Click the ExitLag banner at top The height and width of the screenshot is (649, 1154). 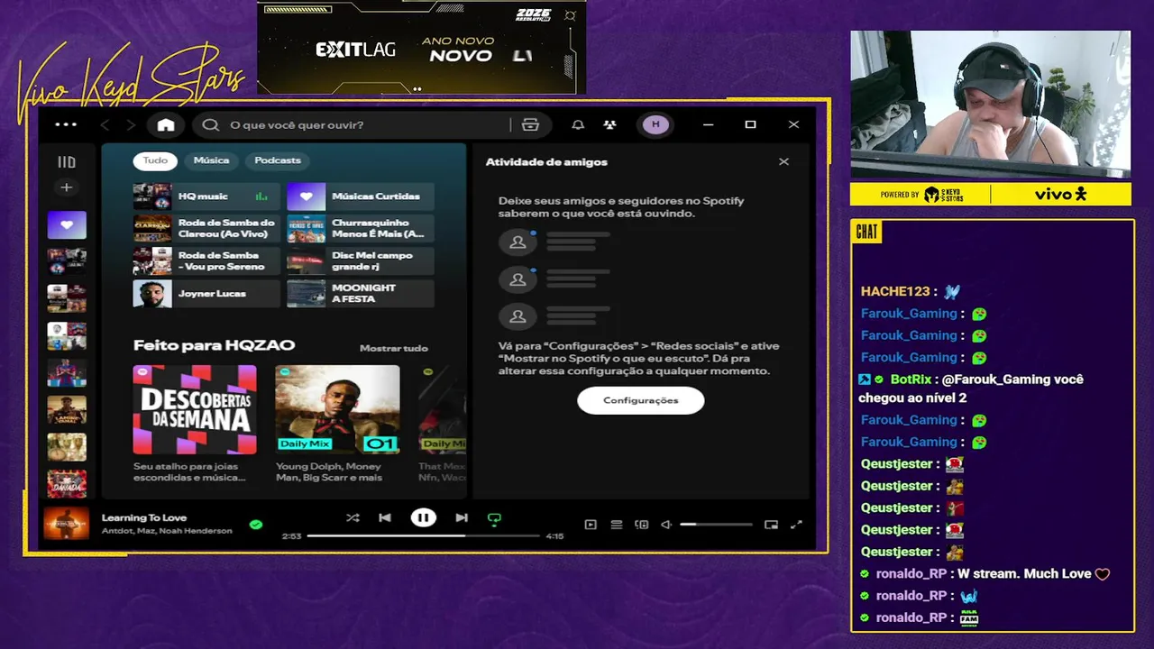pos(421,47)
